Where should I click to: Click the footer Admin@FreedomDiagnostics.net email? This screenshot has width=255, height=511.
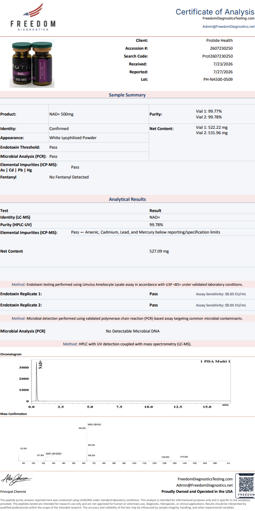click(205, 485)
